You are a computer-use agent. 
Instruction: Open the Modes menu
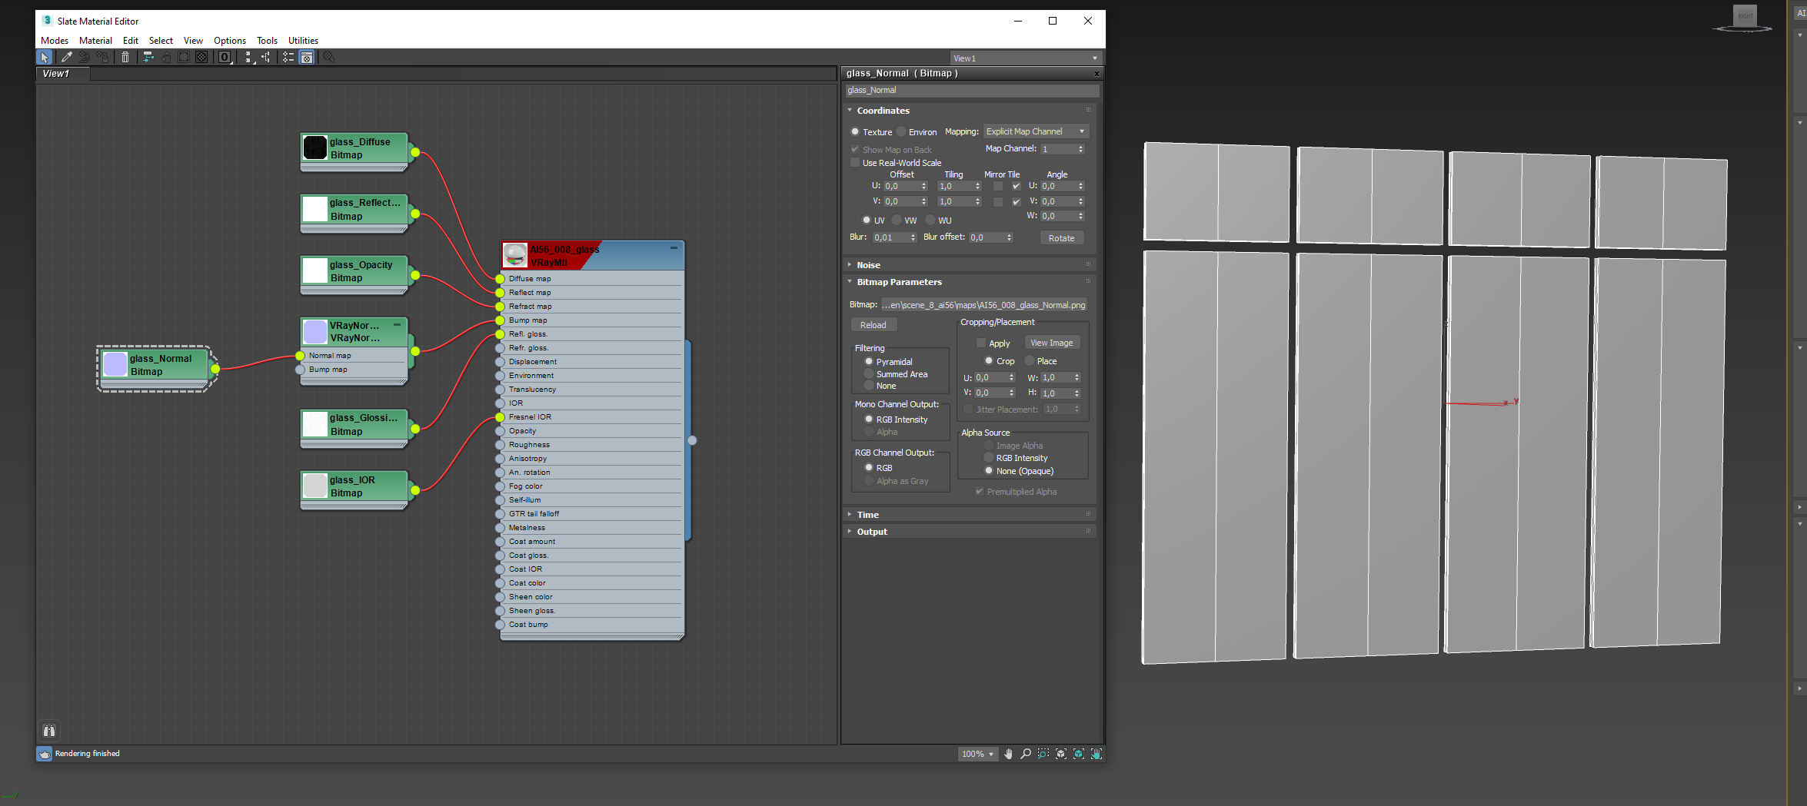point(55,41)
